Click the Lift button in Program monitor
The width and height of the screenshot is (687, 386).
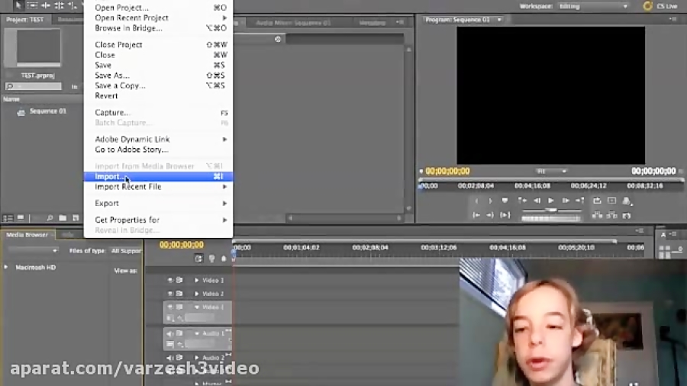(x=597, y=215)
